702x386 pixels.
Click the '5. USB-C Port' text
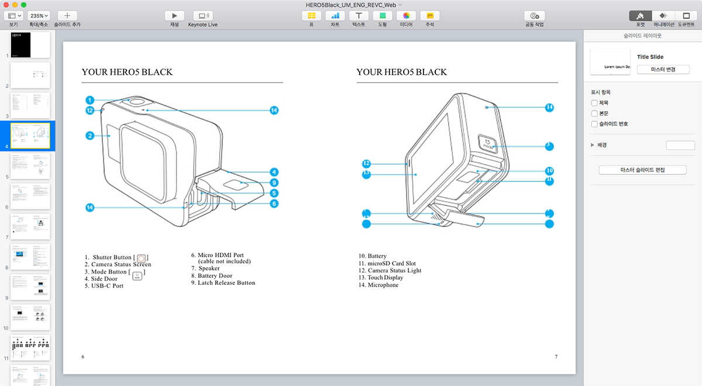click(x=104, y=286)
